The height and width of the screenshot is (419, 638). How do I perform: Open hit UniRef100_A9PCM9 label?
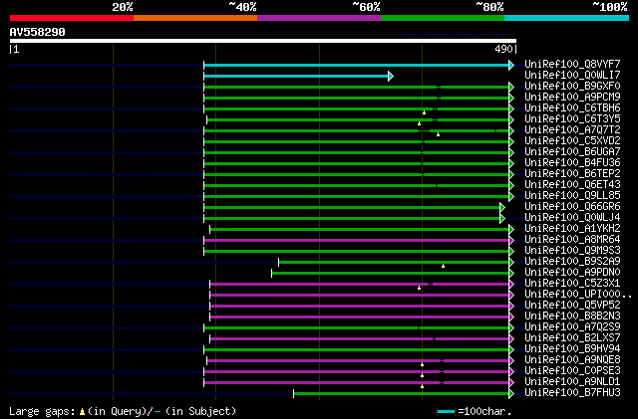(x=572, y=97)
